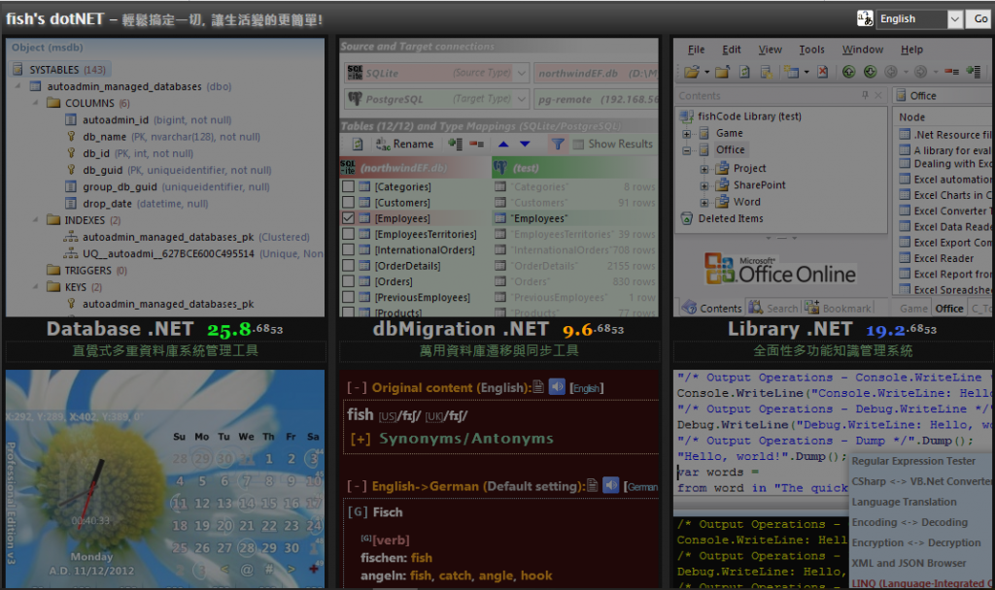This screenshot has height=590, width=995.
Task: Check the [InternationalOrders] table checkbox
Action: point(349,250)
